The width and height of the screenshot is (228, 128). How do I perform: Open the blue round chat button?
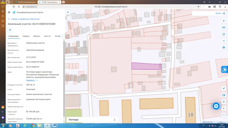(x=216, y=106)
